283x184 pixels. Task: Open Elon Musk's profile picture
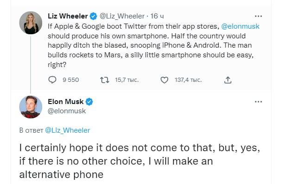pyautogui.click(x=31, y=107)
